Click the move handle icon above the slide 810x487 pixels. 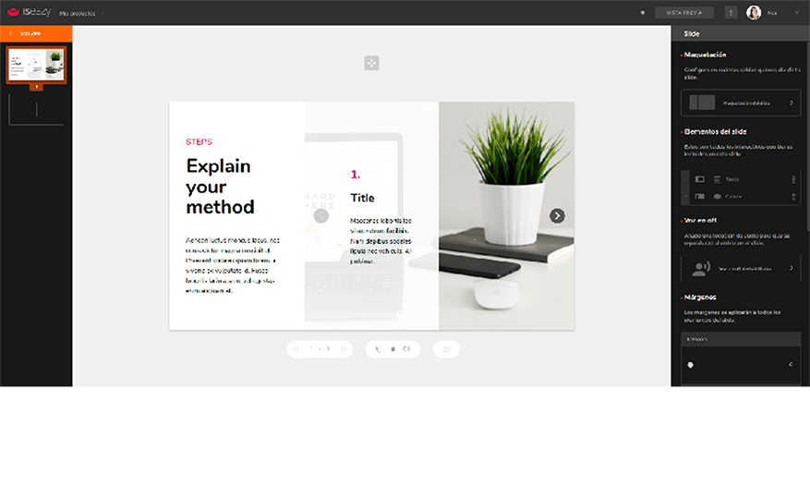371,63
